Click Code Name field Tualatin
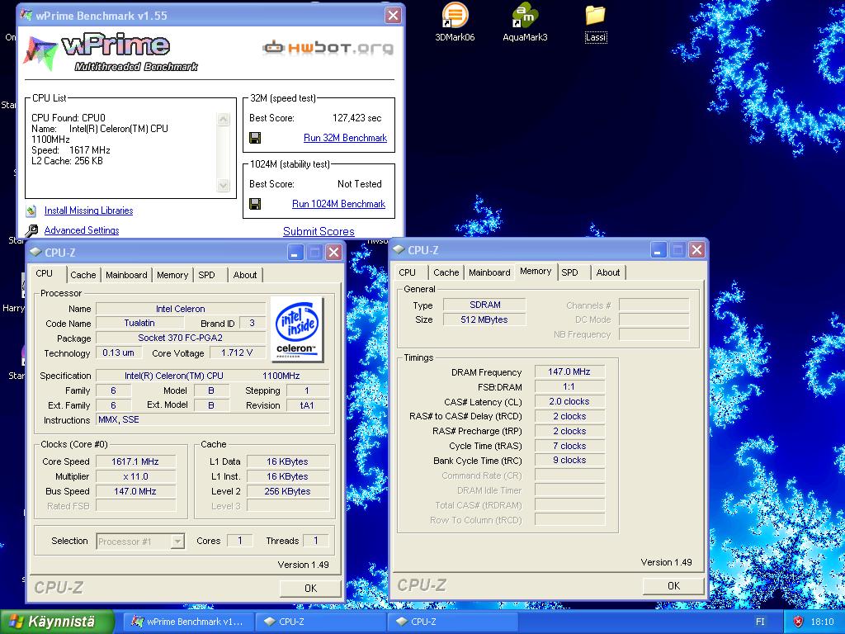Viewport: 845px width, 634px height. point(139,323)
